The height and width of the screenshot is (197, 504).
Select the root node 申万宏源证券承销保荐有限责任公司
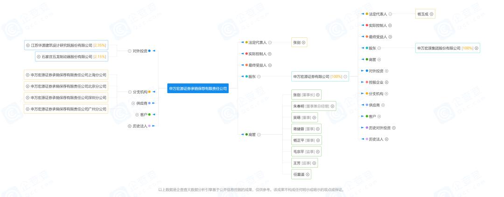click(x=198, y=88)
